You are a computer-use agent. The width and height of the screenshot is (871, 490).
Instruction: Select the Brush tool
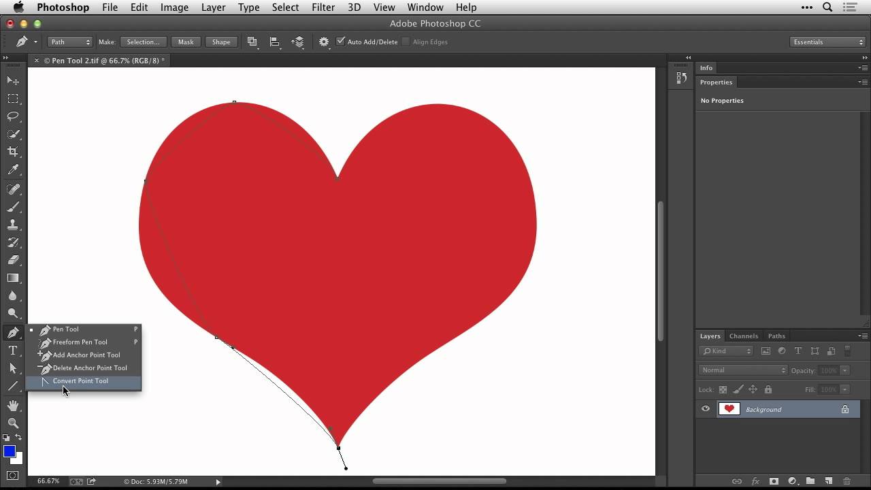pos(13,207)
